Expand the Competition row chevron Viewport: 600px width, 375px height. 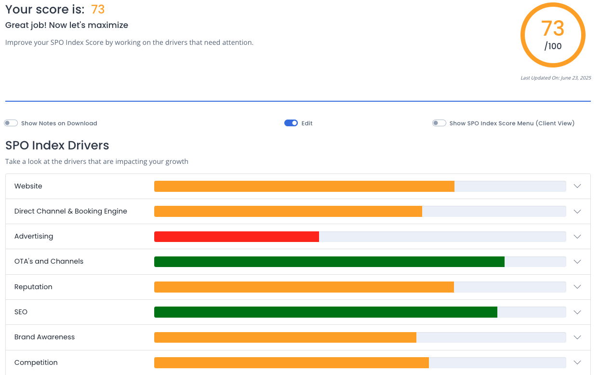pos(577,362)
